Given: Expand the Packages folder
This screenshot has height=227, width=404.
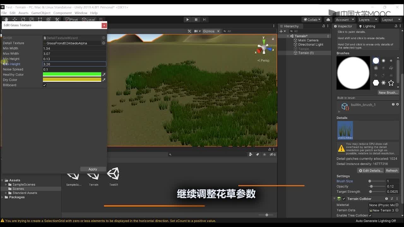Looking at the screenshot, I should pos(3,197).
